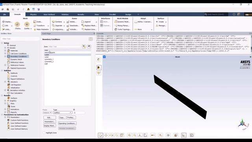Image resolution: width=252 pixels, height=142 pixels.
Task: Click Replace Mesh in Zones group
Action: (89, 25)
